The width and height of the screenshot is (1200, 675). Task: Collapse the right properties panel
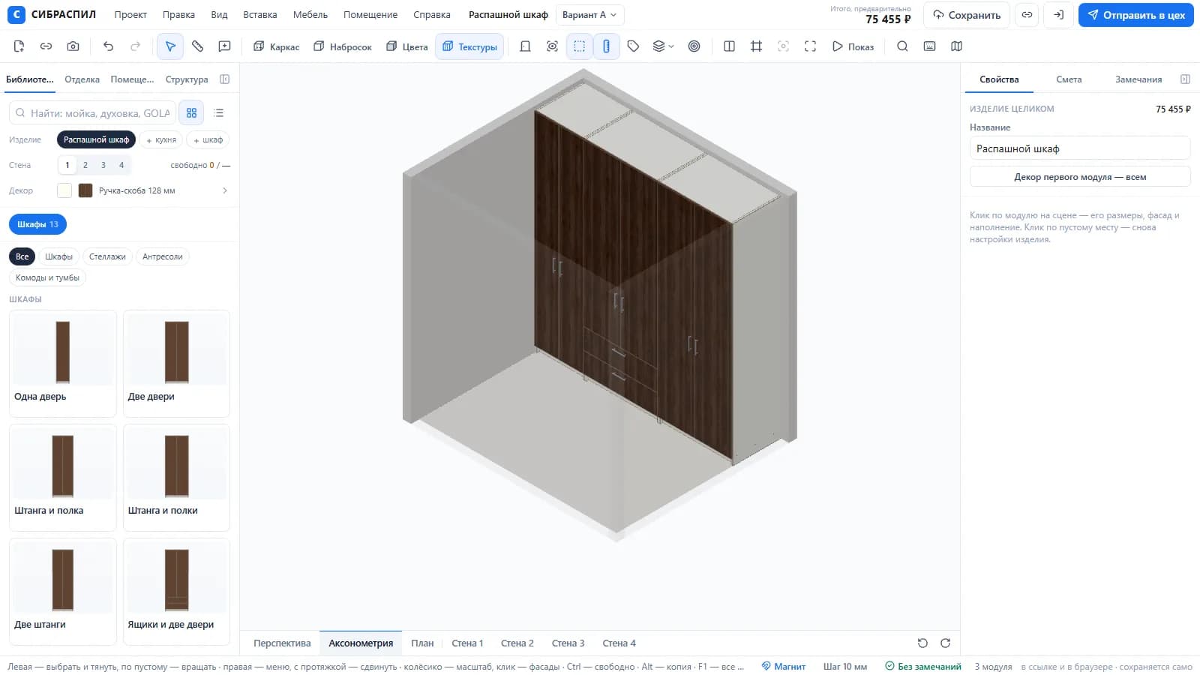click(1185, 79)
